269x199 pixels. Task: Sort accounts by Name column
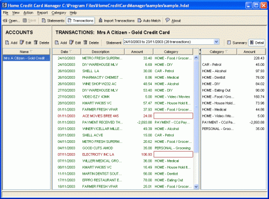pos(26,52)
